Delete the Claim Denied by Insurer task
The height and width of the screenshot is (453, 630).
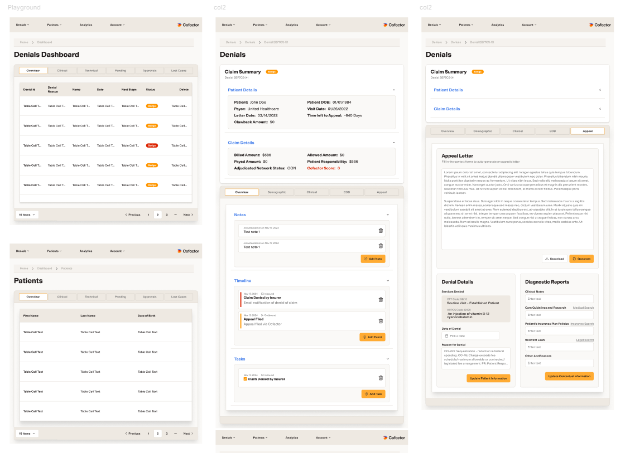(381, 378)
